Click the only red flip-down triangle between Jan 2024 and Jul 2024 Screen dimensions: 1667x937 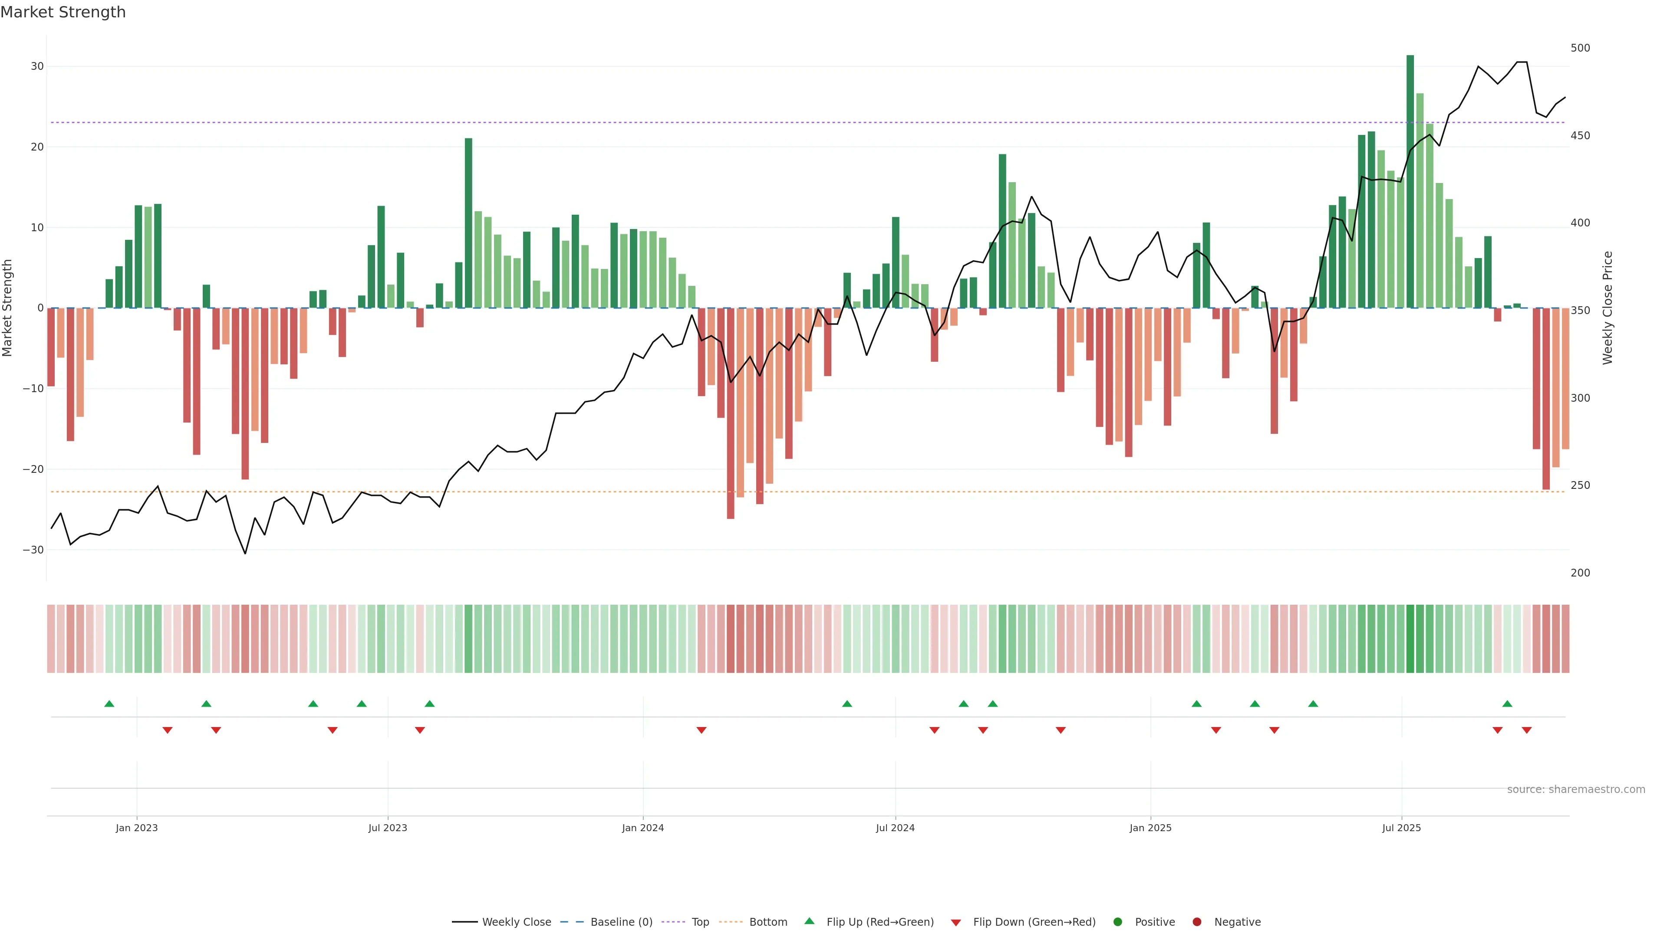pyautogui.click(x=702, y=730)
